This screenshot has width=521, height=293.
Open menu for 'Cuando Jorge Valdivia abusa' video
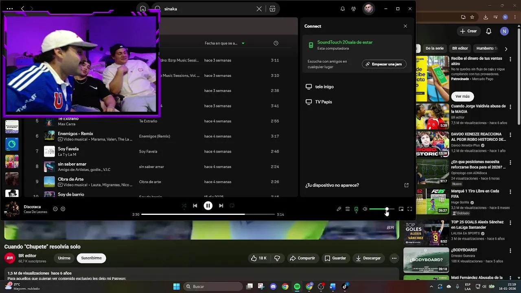pyautogui.click(x=510, y=107)
